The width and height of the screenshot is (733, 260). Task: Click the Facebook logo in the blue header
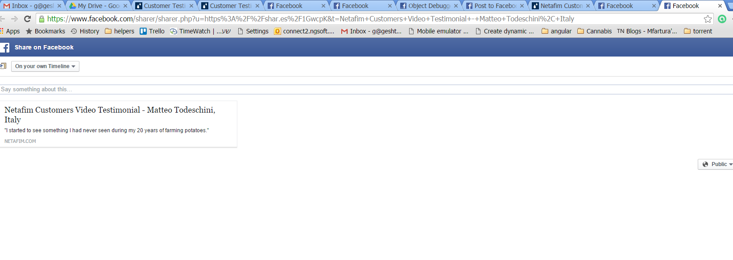[x=5, y=48]
